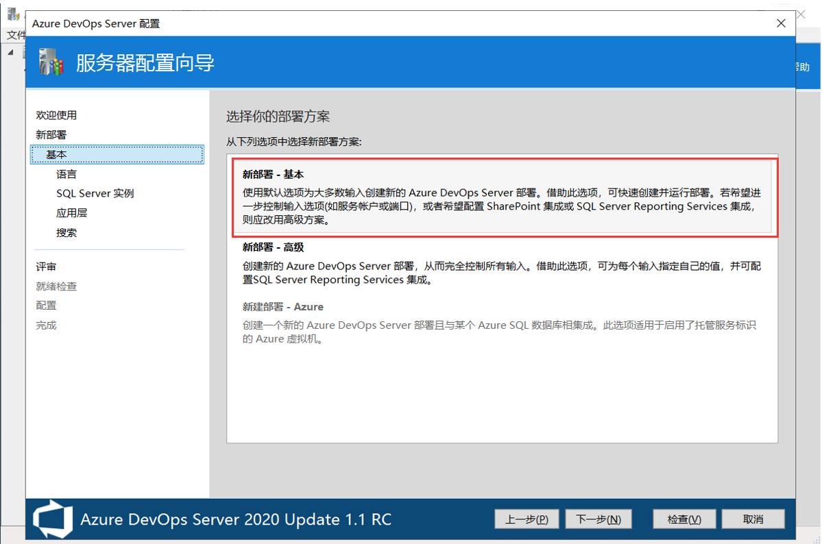Click the server wizard icon in header
This screenshot has height=544, width=822.
51,62
